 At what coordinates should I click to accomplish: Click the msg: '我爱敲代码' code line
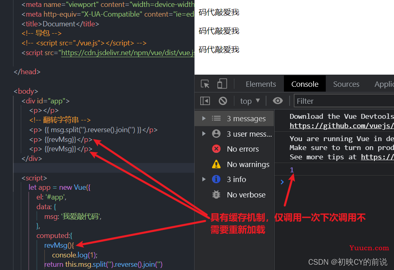coord(73,216)
